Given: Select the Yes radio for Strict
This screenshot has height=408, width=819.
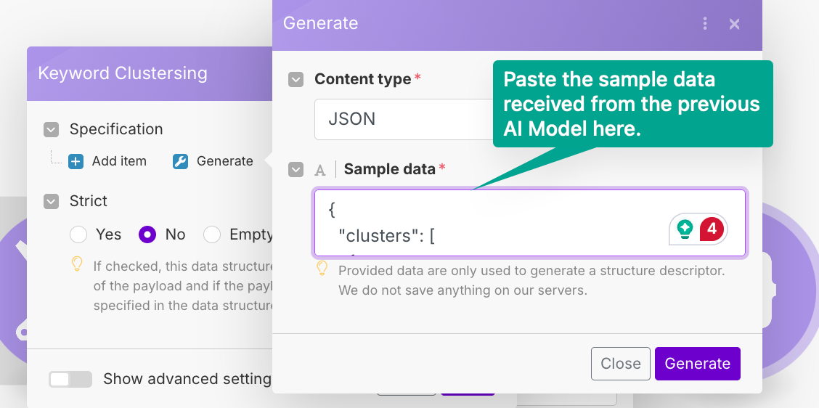Looking at the screenshot, I should pyautogui.click(x=78, y=234).
